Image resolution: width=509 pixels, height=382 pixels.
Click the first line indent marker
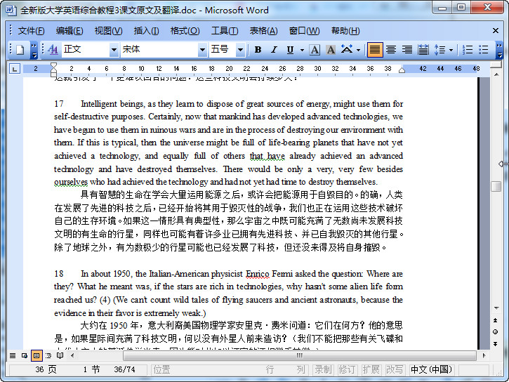pos(53,66)
